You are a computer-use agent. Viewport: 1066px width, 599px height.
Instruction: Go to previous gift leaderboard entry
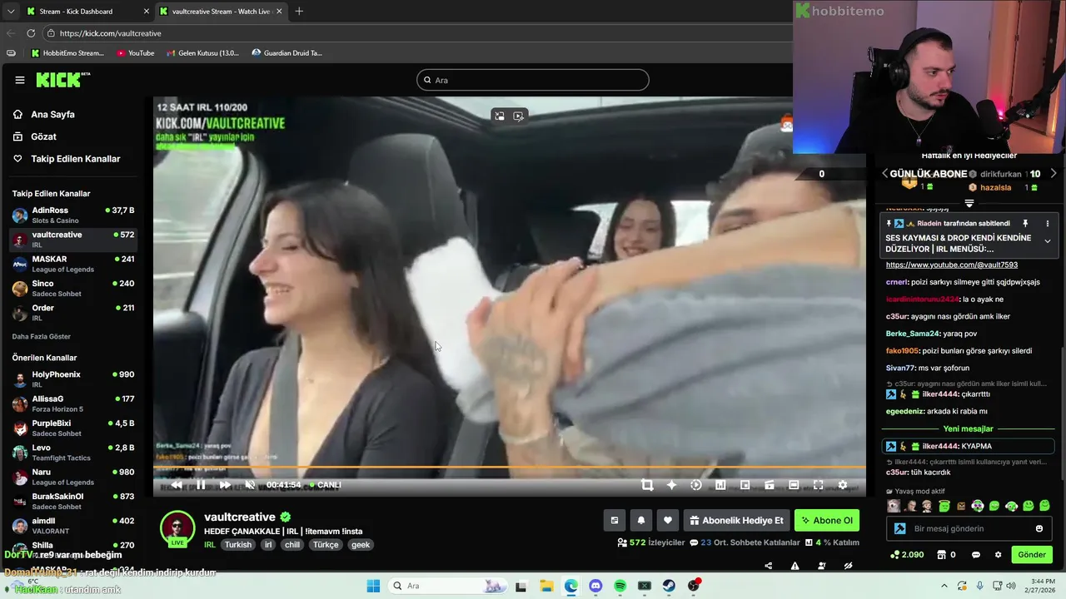[885, 174]
